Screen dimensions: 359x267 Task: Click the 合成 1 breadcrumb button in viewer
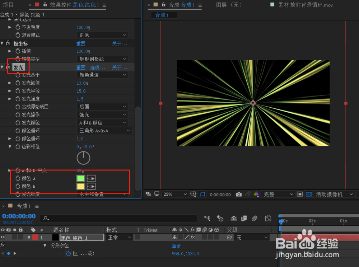[164, 15]
